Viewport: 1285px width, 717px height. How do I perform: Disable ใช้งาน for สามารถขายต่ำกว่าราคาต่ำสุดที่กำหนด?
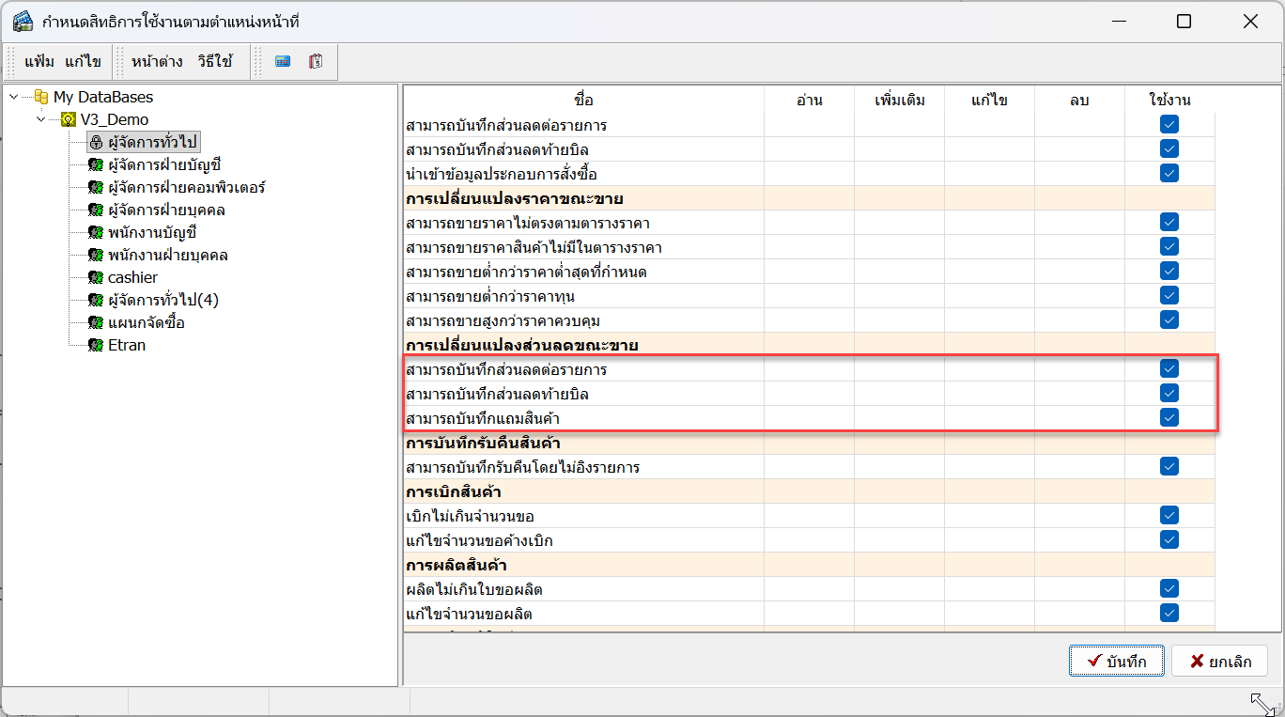point(1169,271)
